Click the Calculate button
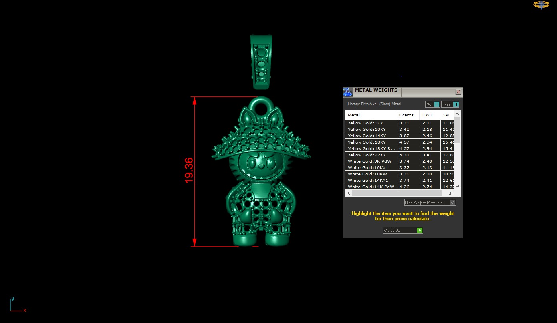557x323 pixels. (403, 230)
